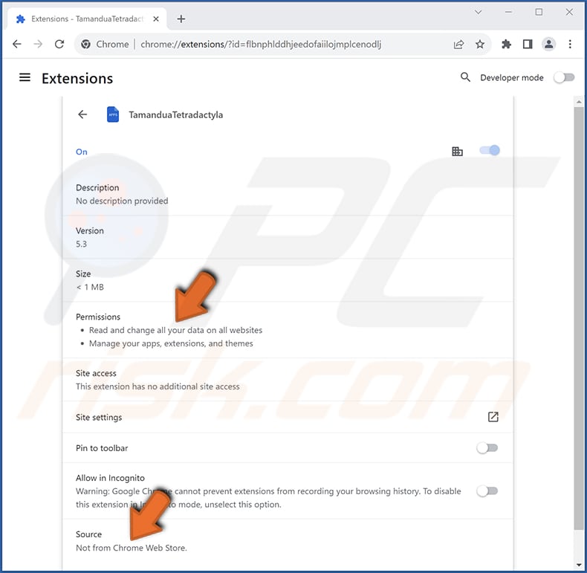Open Site settings external link icon

493,417
